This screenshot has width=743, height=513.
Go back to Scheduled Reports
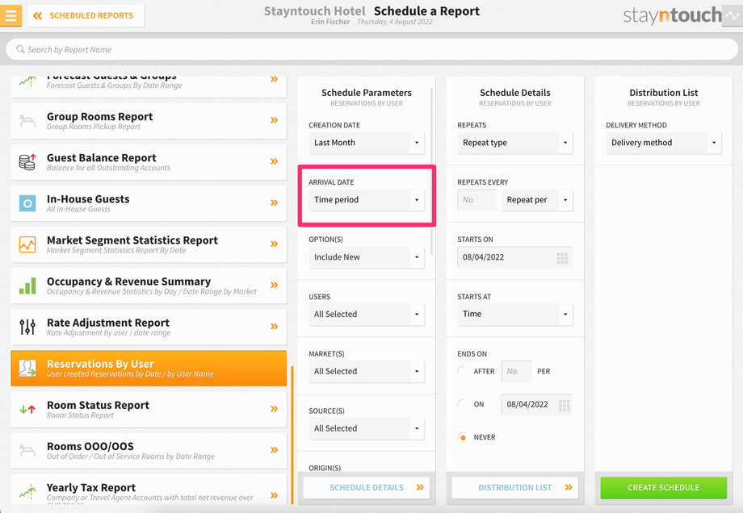click(x=86, y=15)
